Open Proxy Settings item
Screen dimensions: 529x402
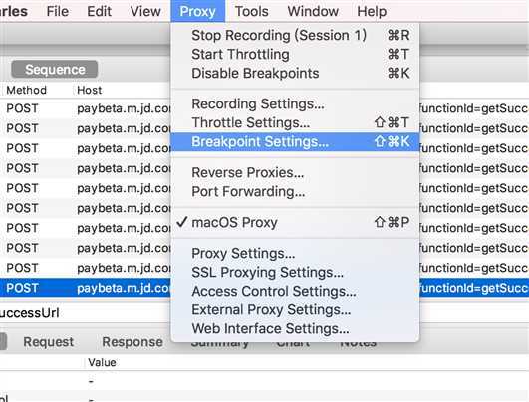coord(295,254)
